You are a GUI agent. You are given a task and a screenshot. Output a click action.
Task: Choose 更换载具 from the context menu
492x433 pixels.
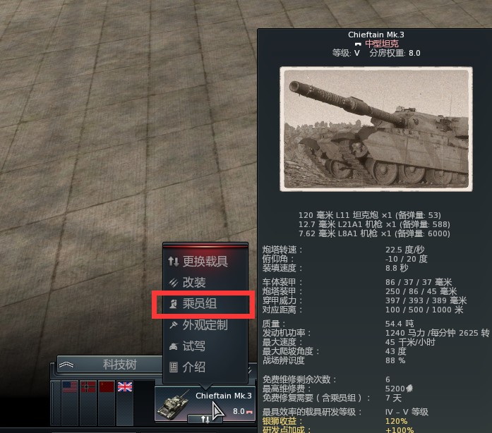click(x=205, y=261)
